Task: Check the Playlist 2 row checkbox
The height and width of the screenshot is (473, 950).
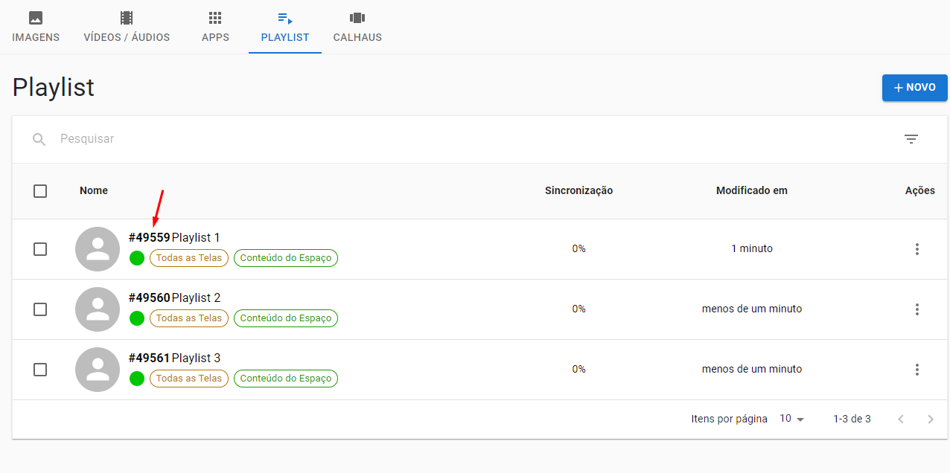Action: point(40,309)
